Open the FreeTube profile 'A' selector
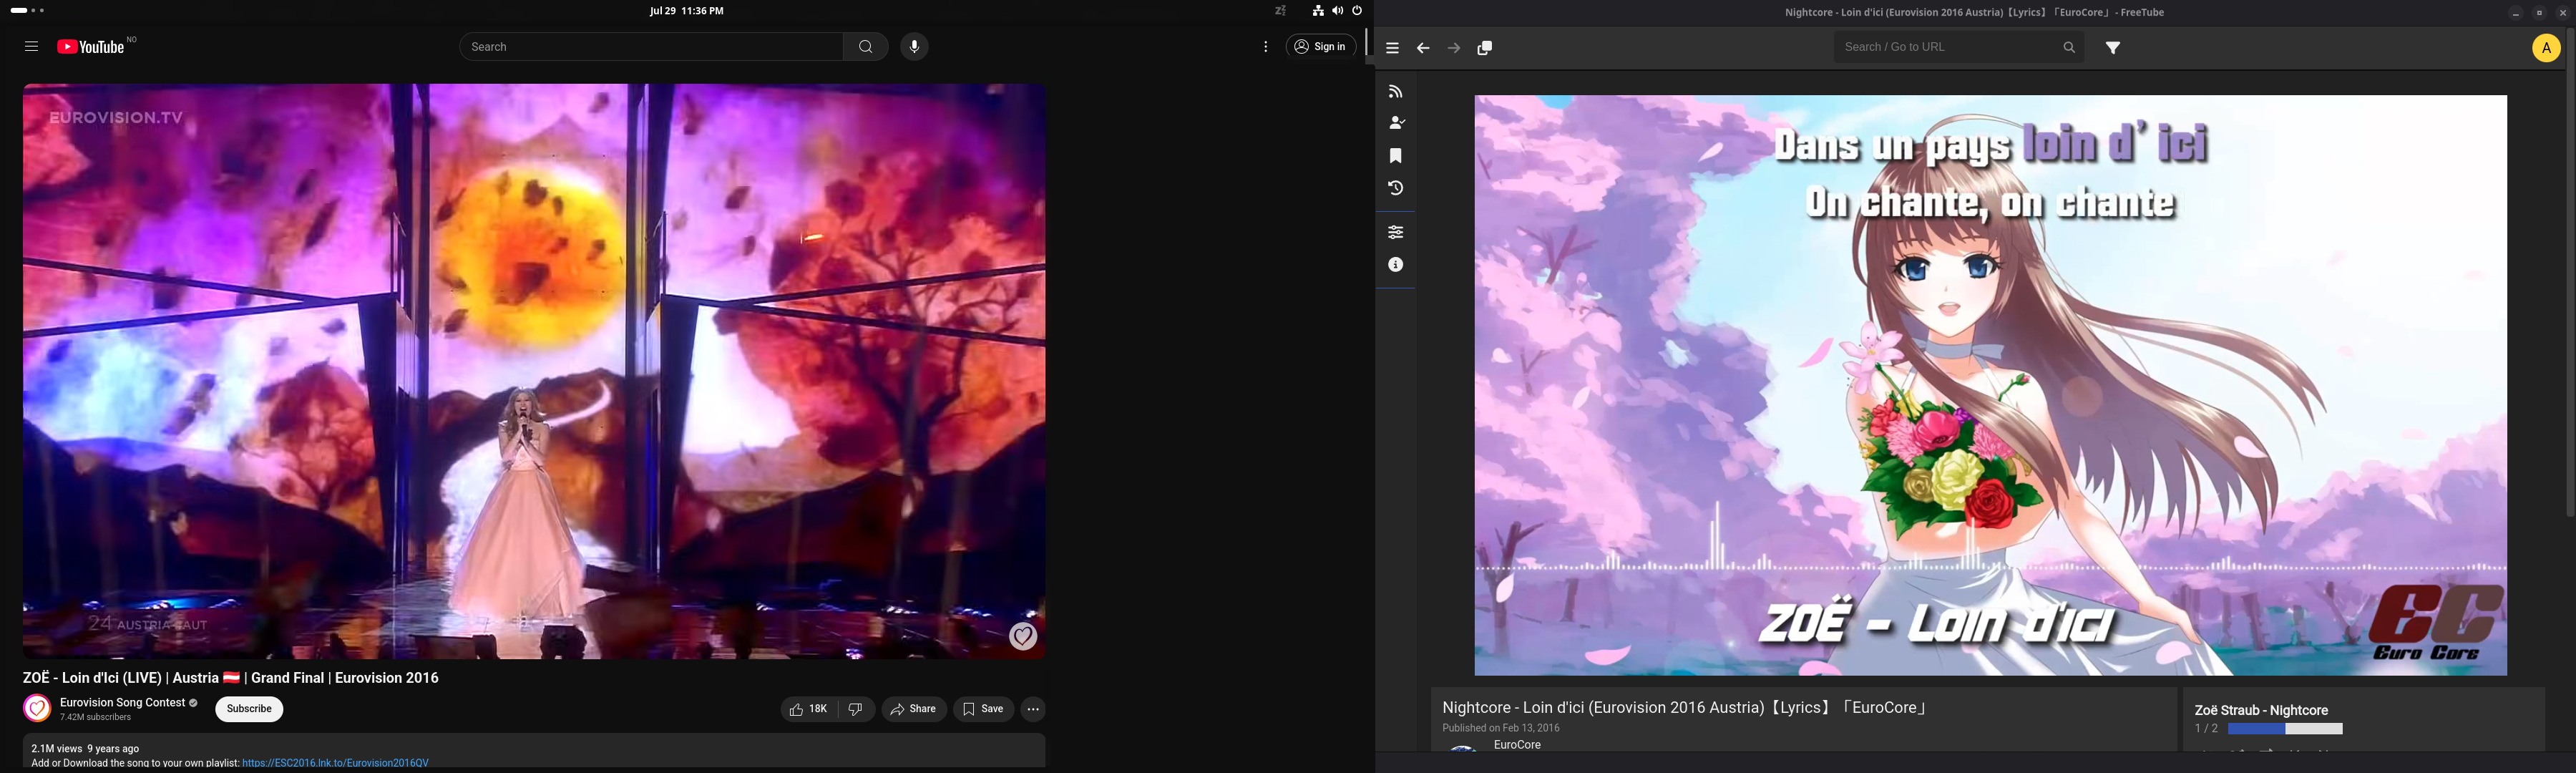The width and height of the screenshot is (2576, 773). pos(2546,48)
